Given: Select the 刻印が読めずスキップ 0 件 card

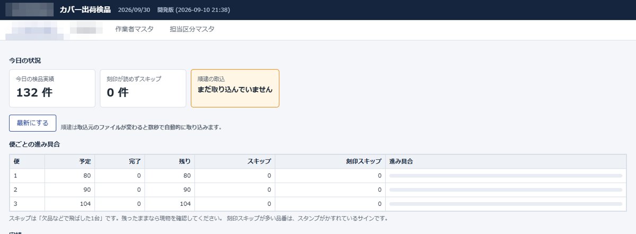Looking at the screenshot, I should [x=143, y=88].
